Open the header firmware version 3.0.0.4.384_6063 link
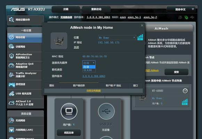The image size is (202, 139). (98, 17)
